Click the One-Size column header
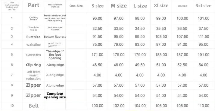The height and width of the screenshot is (111, 215). [76, 6]
